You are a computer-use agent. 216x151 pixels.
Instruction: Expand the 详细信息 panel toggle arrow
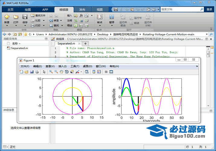point(211,111)
